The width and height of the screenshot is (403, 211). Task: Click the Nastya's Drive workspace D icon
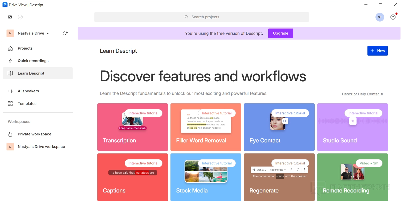(x=10, y=147)
